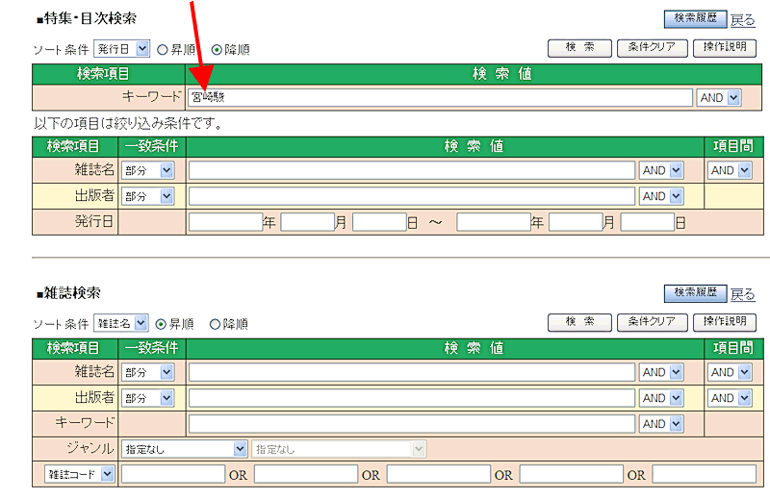Viewport: 770px width, 499px height.
Task: Open 部分 match dropdown for 出版者 in 特集・目次検索
Action: tap(147, 196)
